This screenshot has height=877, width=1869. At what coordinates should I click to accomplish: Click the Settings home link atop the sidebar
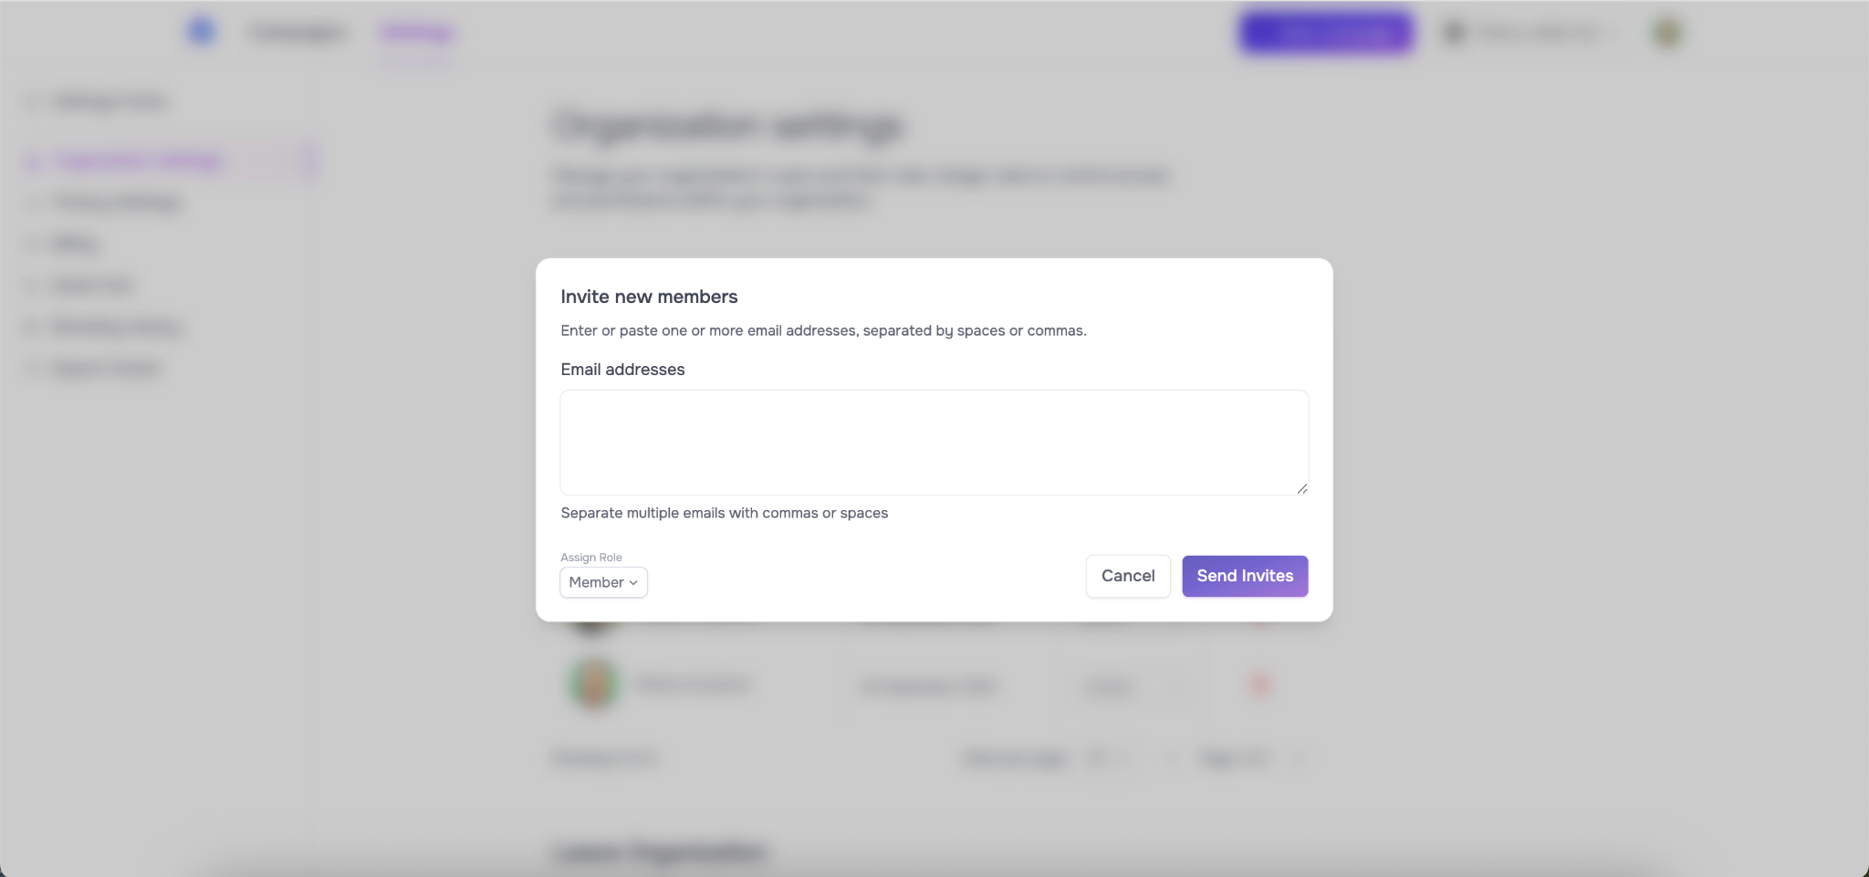tap(110, 101)
